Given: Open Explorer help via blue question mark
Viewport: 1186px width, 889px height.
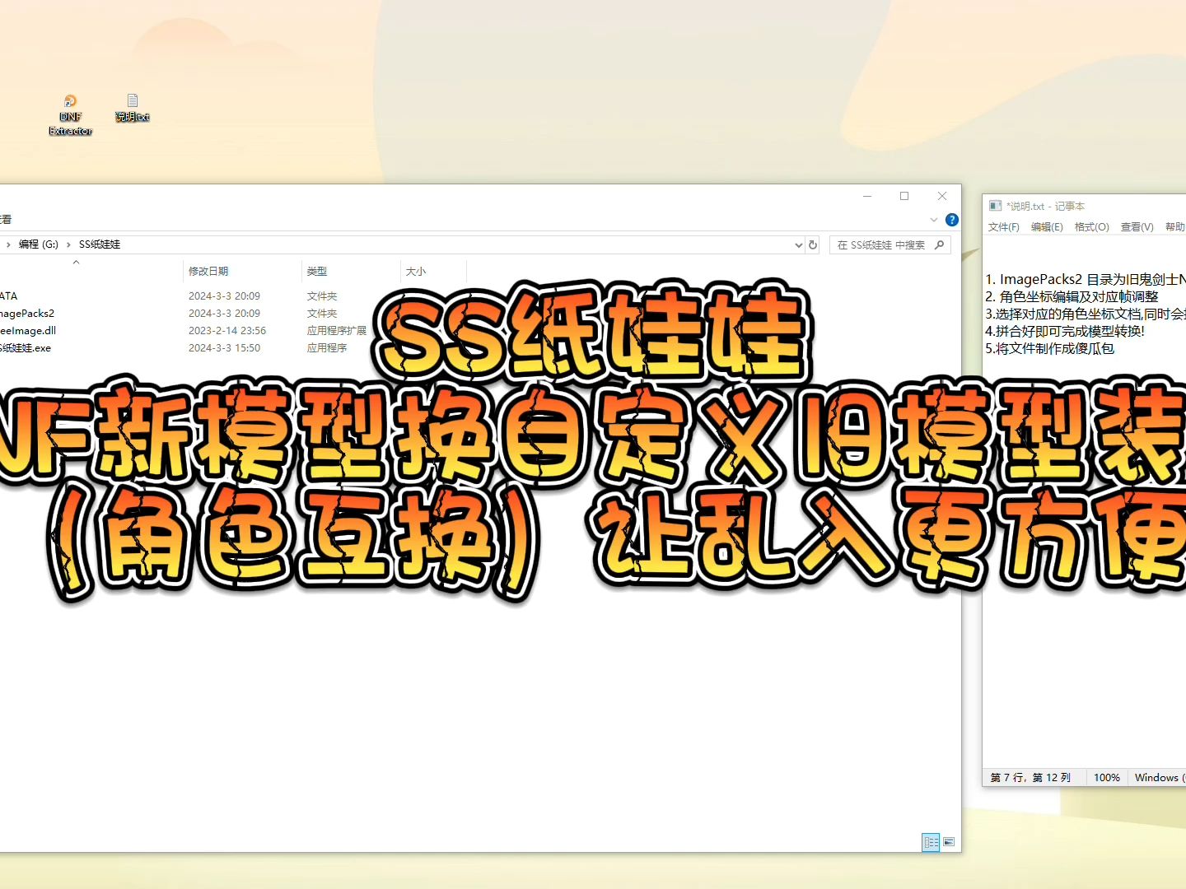Looking at the screenshot, I should click(x=952, y=220).
